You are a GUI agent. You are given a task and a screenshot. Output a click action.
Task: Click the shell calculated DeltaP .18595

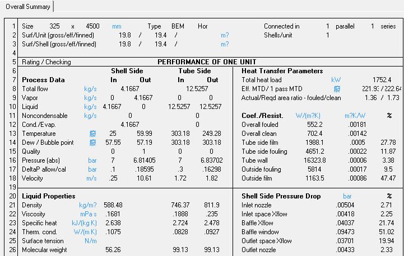click(x=145, y=169)
